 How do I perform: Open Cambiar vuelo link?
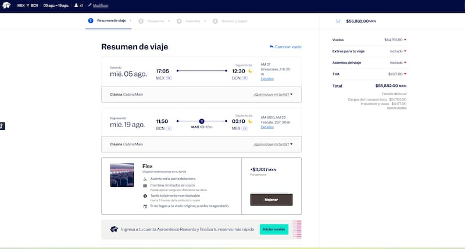coord(285,47)
